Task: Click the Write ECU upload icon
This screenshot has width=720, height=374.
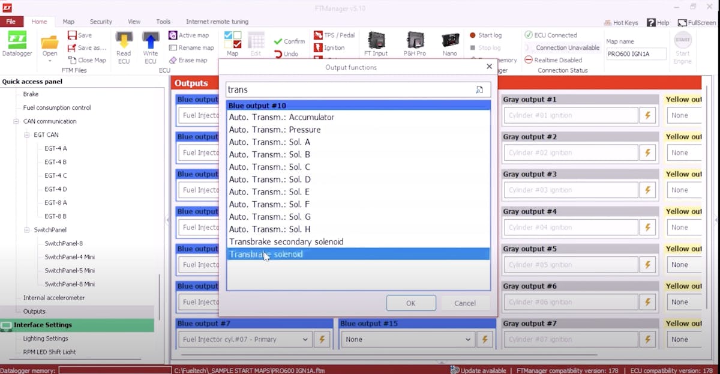Action: click(x=150, y=41)
